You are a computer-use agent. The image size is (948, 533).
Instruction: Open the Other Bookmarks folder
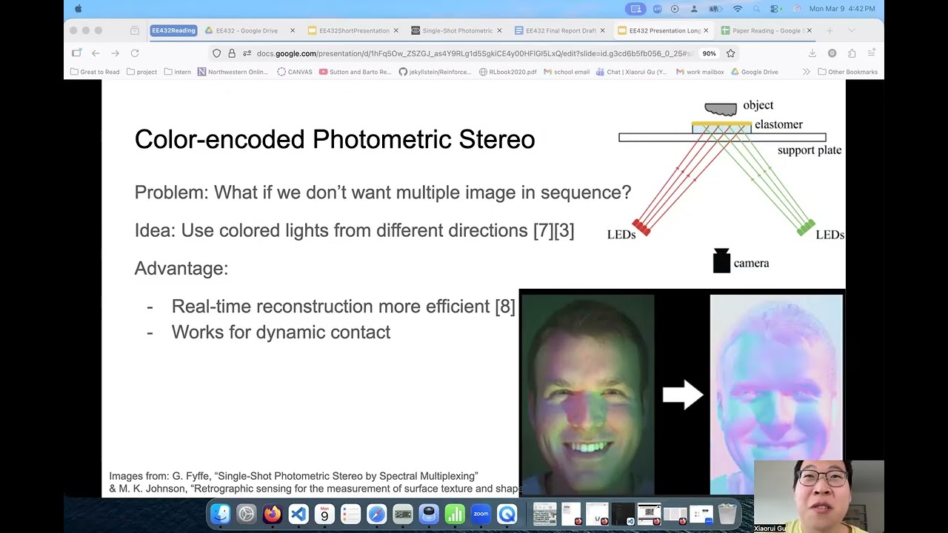[x=848, y=72]
